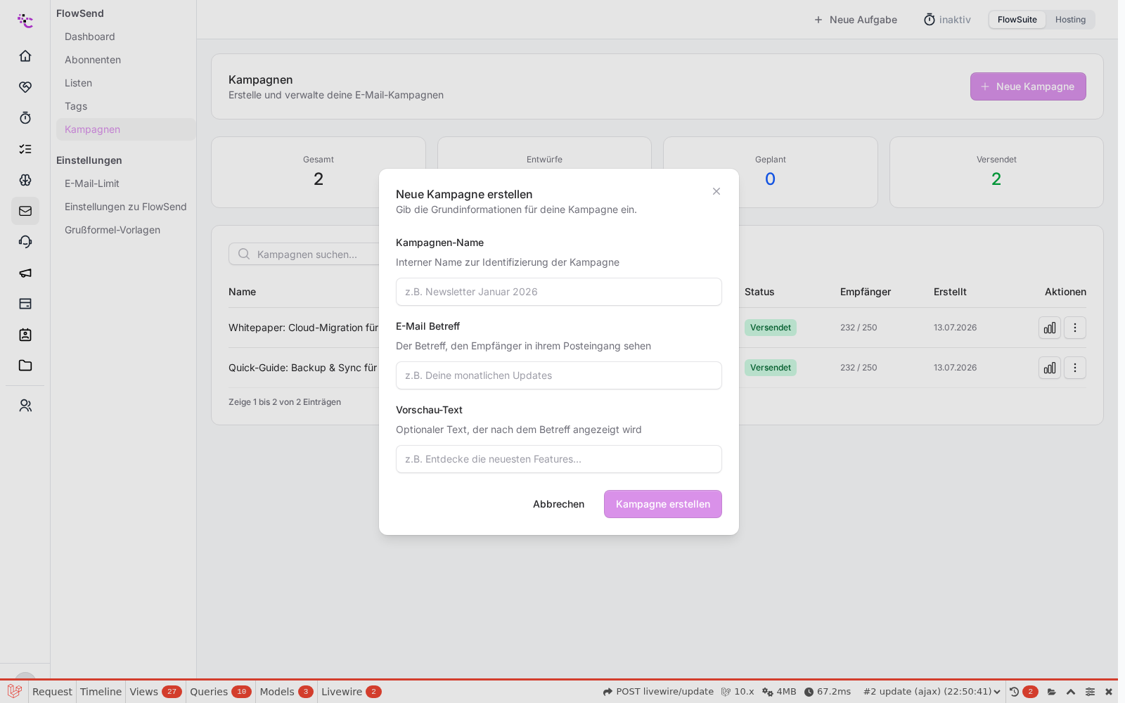Select the headset support icon
The image size is (1125, 703).
click(x=25, y=242)
